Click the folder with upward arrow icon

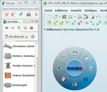(x=61, y=23)
